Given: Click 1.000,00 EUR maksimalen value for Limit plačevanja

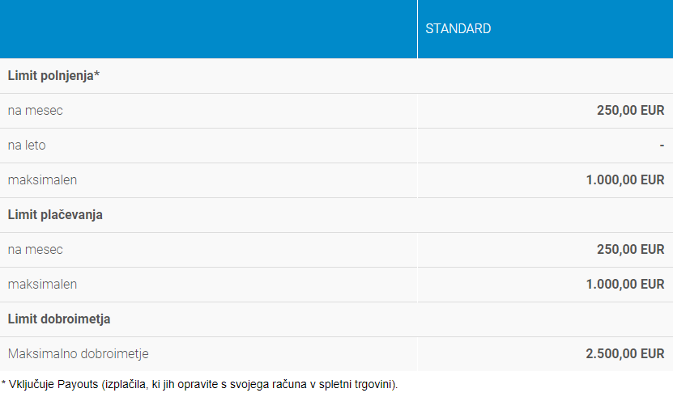Looking at the screenshot, I should point(624,285).
